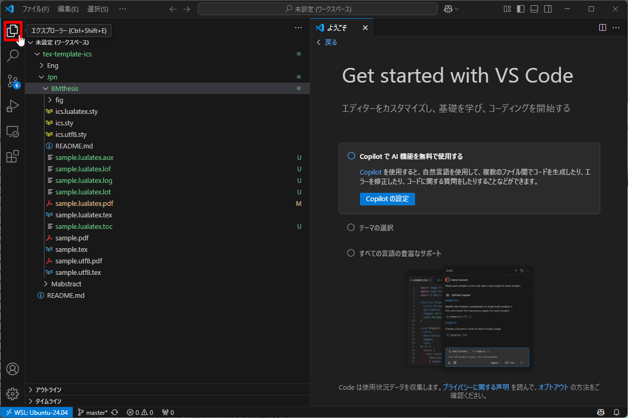Select すべての言語の豊富なサポート step radio

(x=351, y=253)
